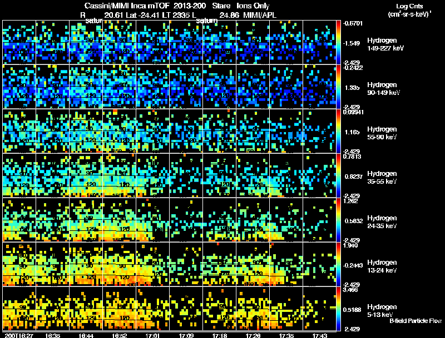Click the '0.7813' color scale value
This screenshot has height=338, width=445.
[352, 157]
